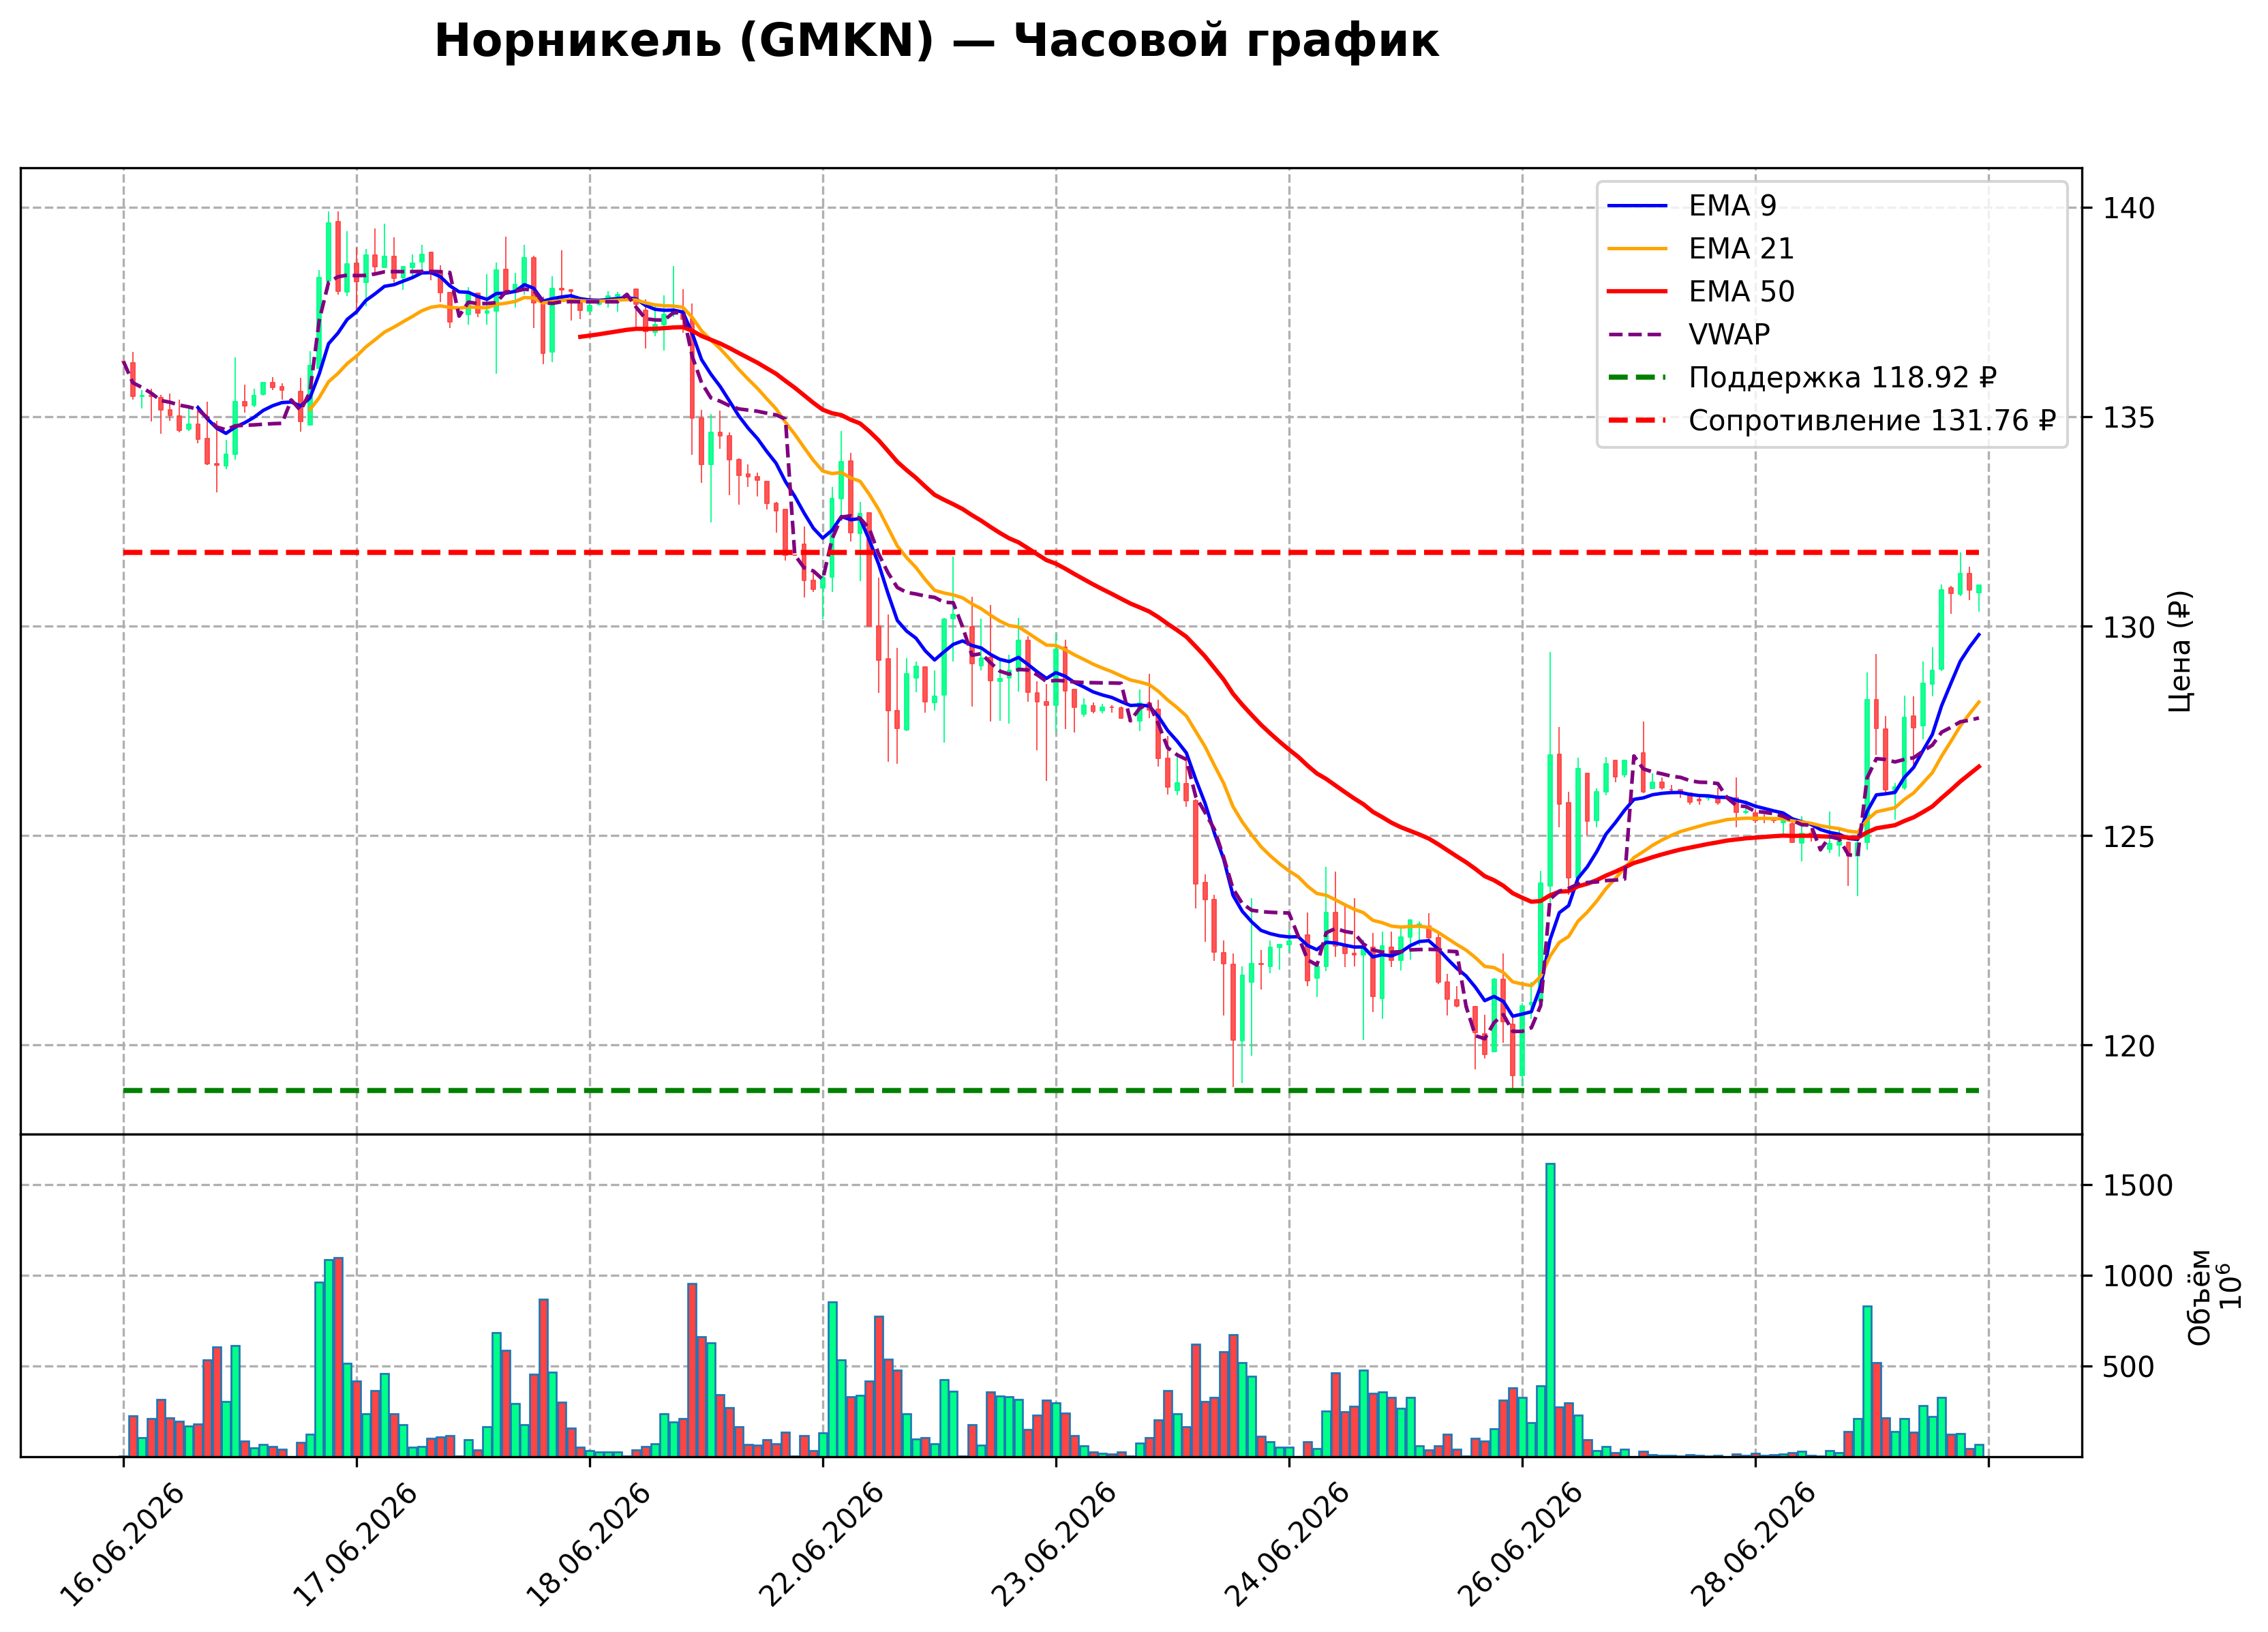2268x1632 pixels.
Task: Click the 140 price axis label
Action: click(x=2129, y=208)
